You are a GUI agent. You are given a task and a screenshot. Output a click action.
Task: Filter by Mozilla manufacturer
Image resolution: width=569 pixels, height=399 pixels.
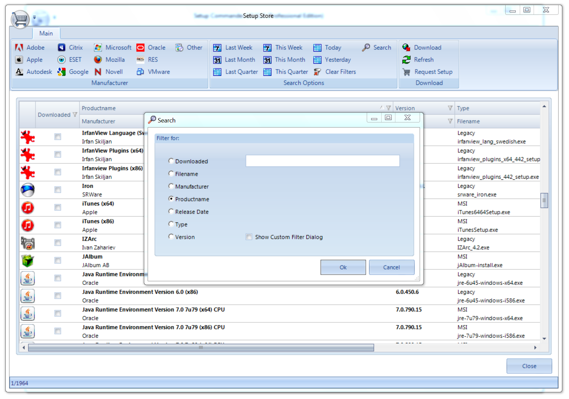[109, 60]
